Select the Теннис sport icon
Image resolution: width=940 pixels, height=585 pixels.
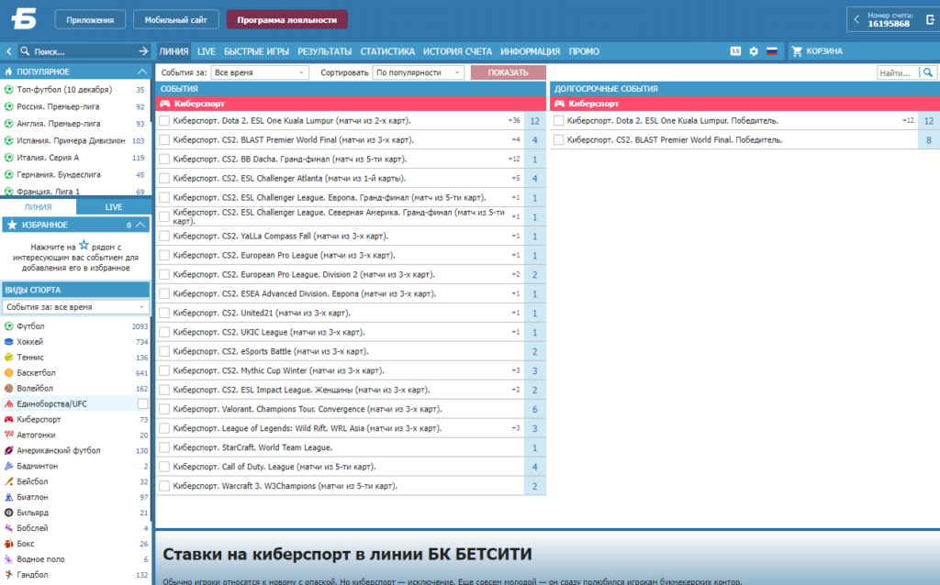coord(9,358)
